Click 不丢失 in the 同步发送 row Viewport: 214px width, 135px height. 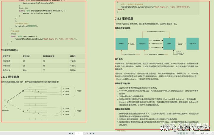73,61
